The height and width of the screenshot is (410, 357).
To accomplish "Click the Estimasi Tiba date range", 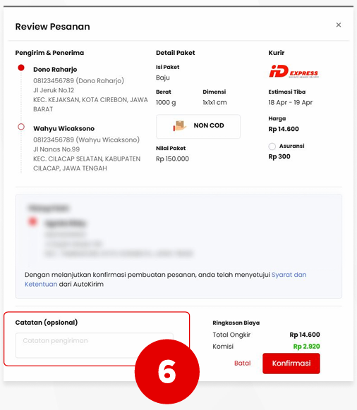I will 290,103.
